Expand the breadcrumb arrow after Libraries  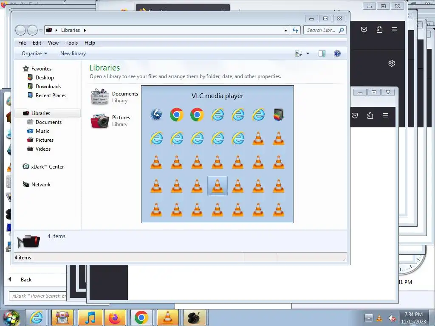click(x=85, y=30)
